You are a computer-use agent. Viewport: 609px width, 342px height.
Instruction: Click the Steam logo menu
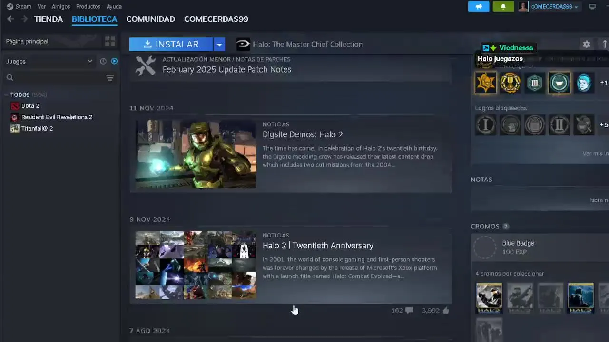[x=19, y=6]
